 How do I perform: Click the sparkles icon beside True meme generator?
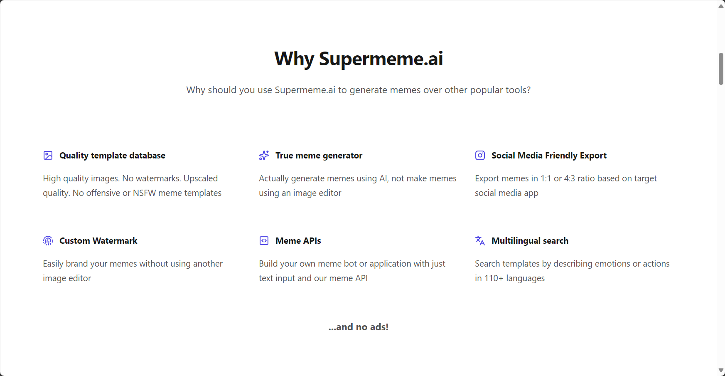click(264, 156)
